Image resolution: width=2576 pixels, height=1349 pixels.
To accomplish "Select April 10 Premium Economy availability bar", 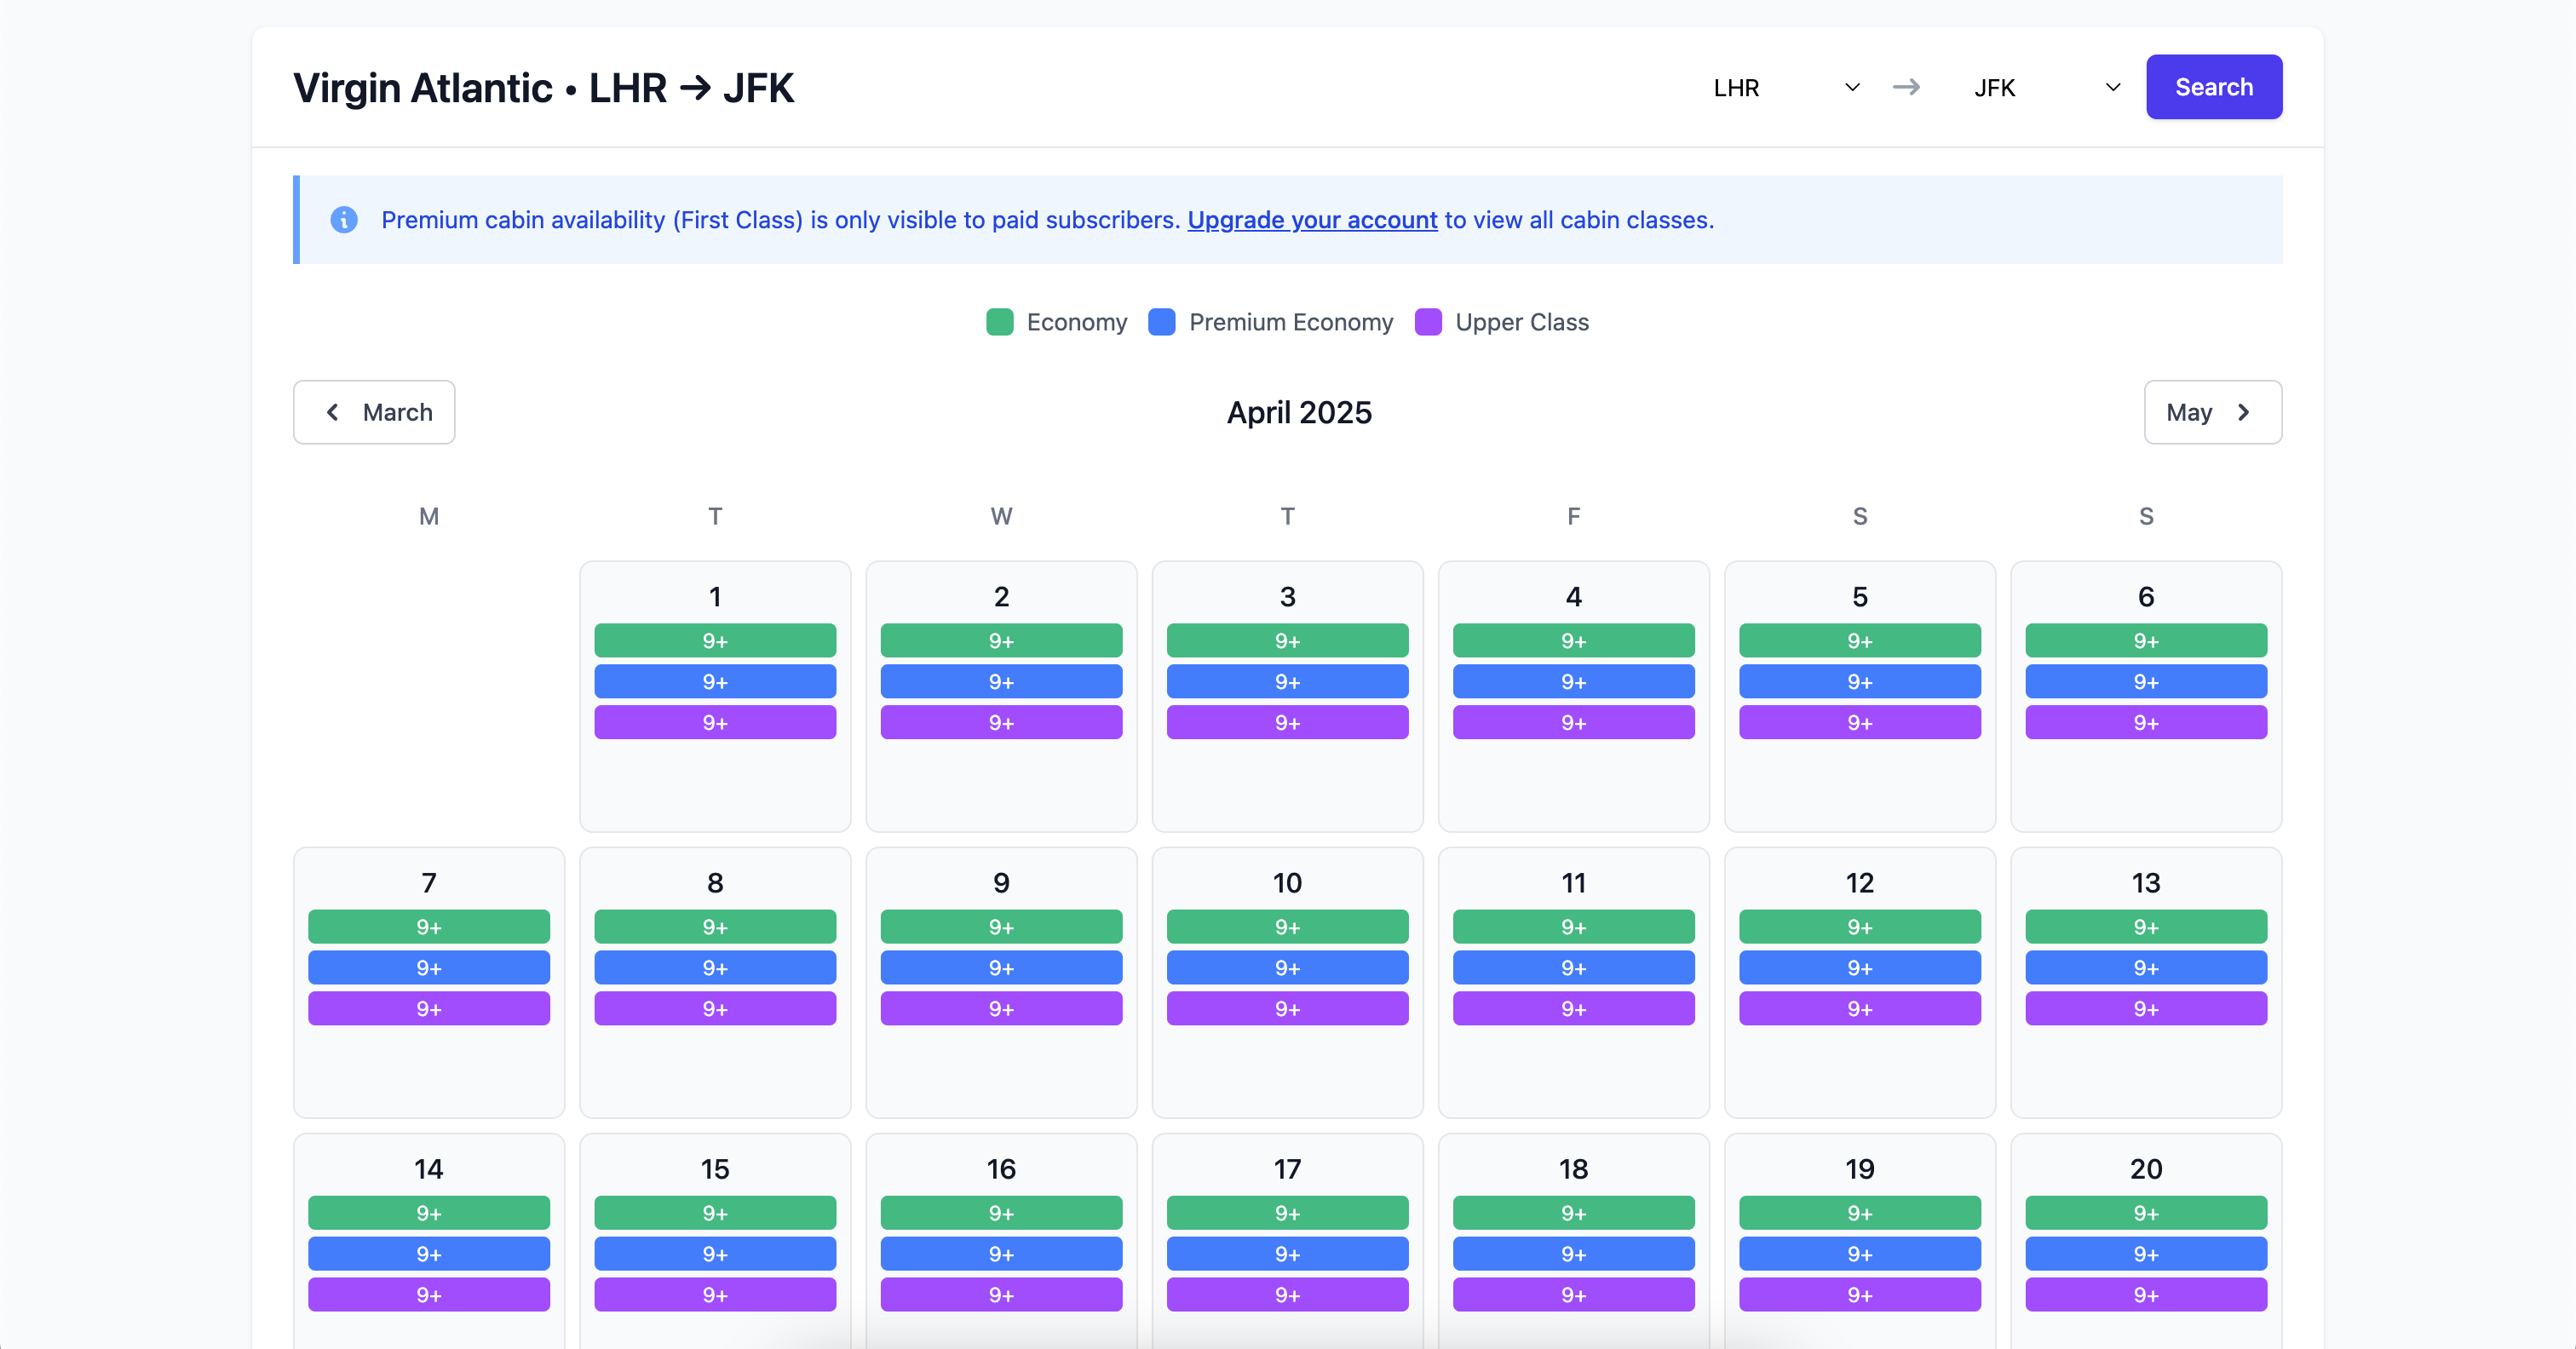I will point(1287,968).
